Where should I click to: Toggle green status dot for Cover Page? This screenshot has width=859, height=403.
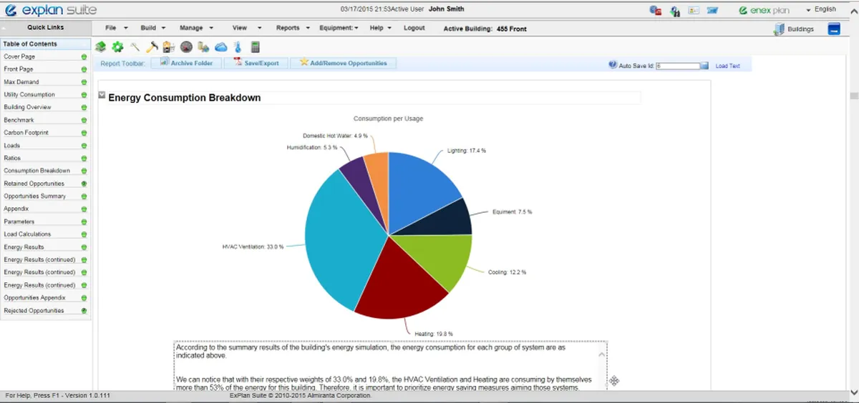pos(84,56)
